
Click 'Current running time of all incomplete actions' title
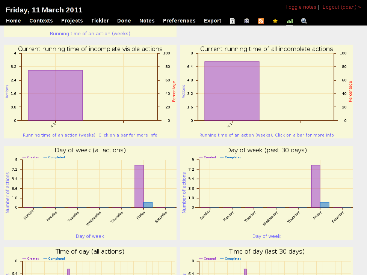pos(267,49)
